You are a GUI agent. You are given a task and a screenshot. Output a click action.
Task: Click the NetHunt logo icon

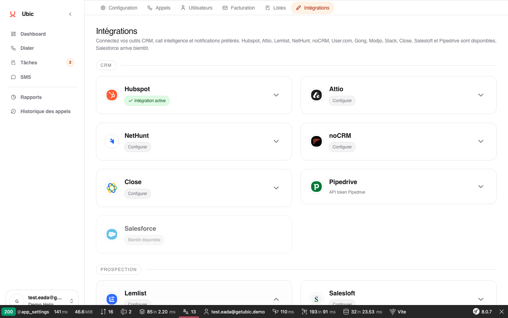click(x=112, y=141)
